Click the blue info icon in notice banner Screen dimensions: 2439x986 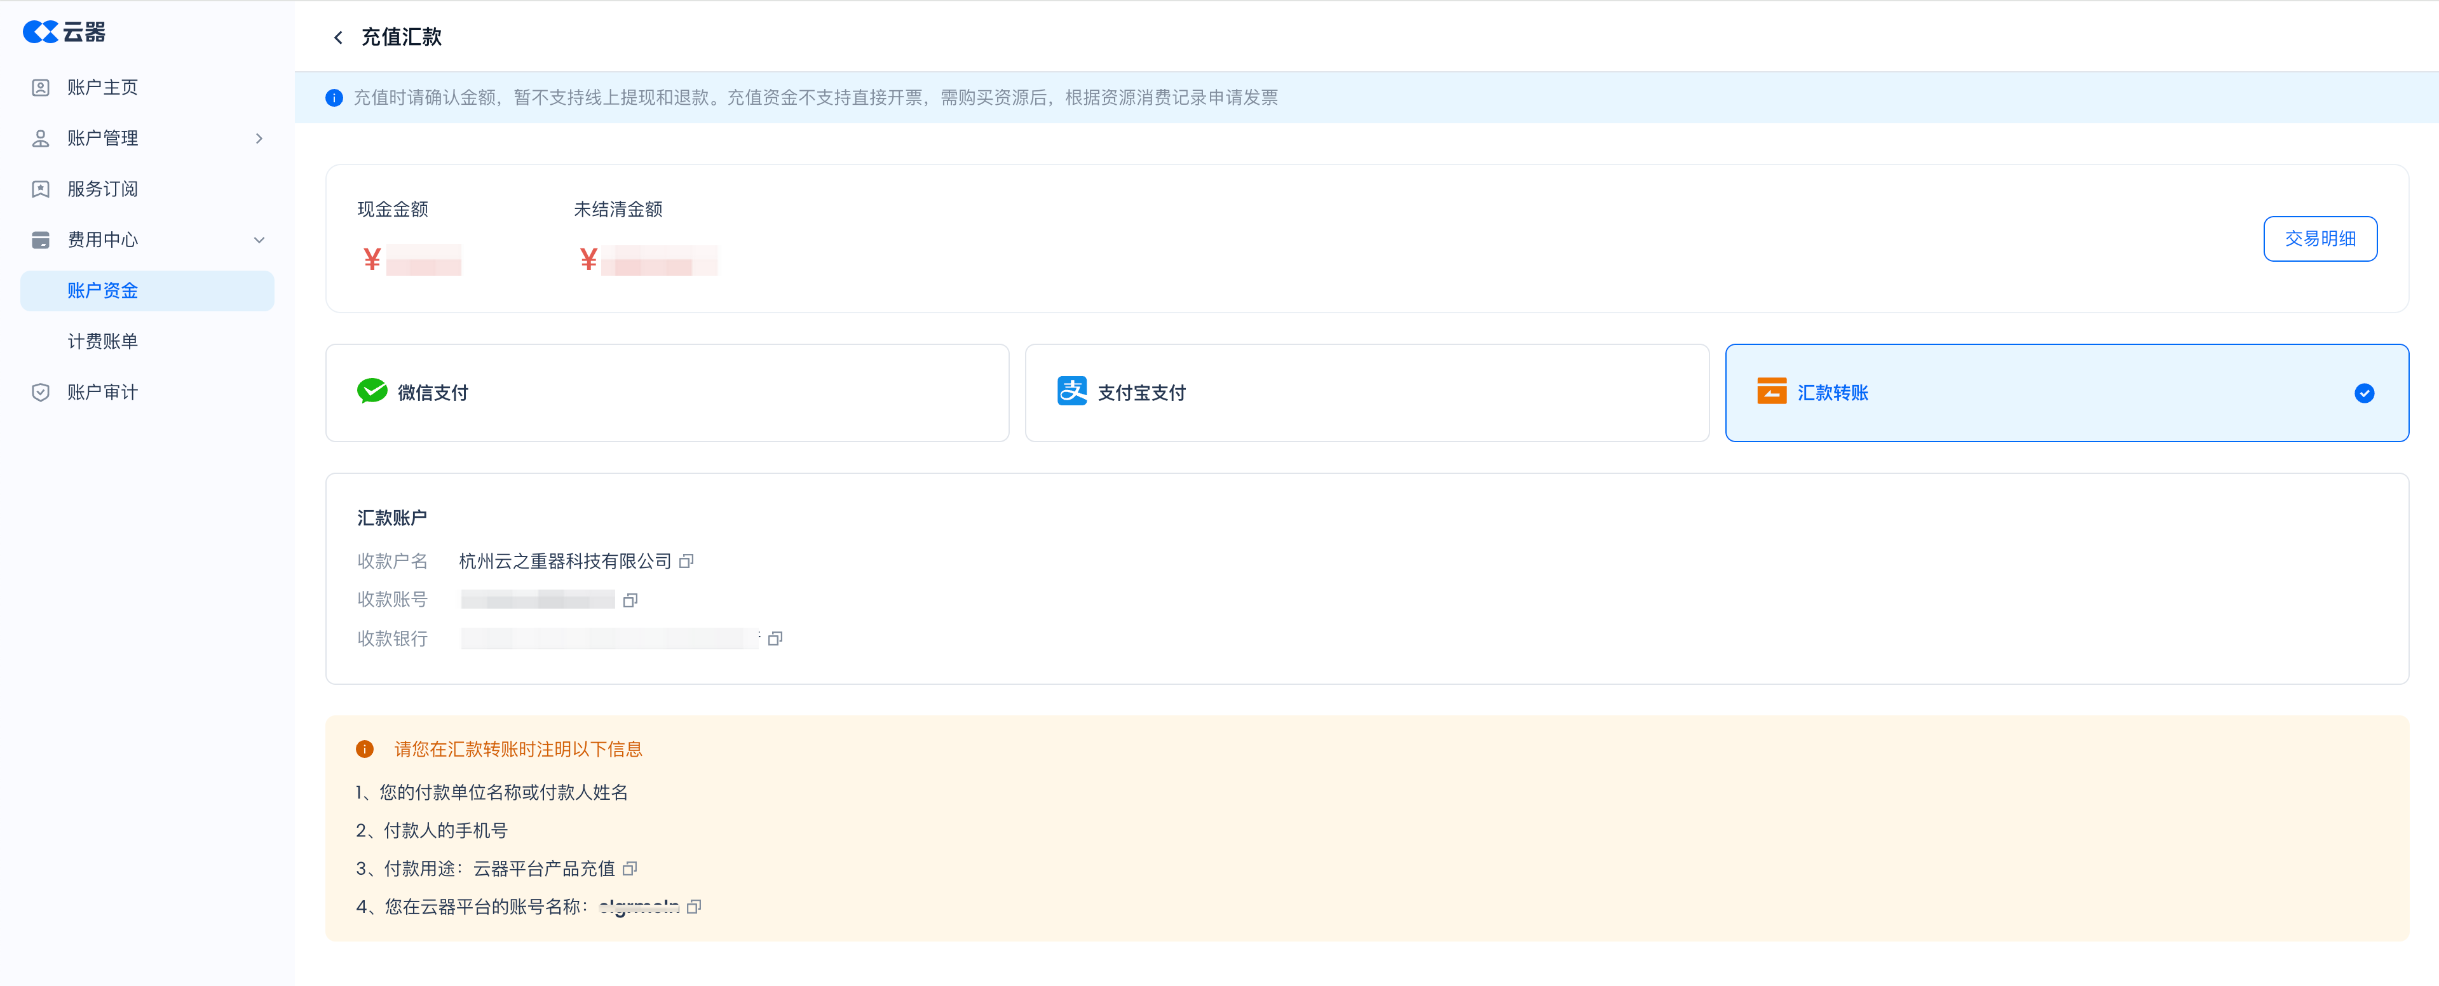(334, 98)
